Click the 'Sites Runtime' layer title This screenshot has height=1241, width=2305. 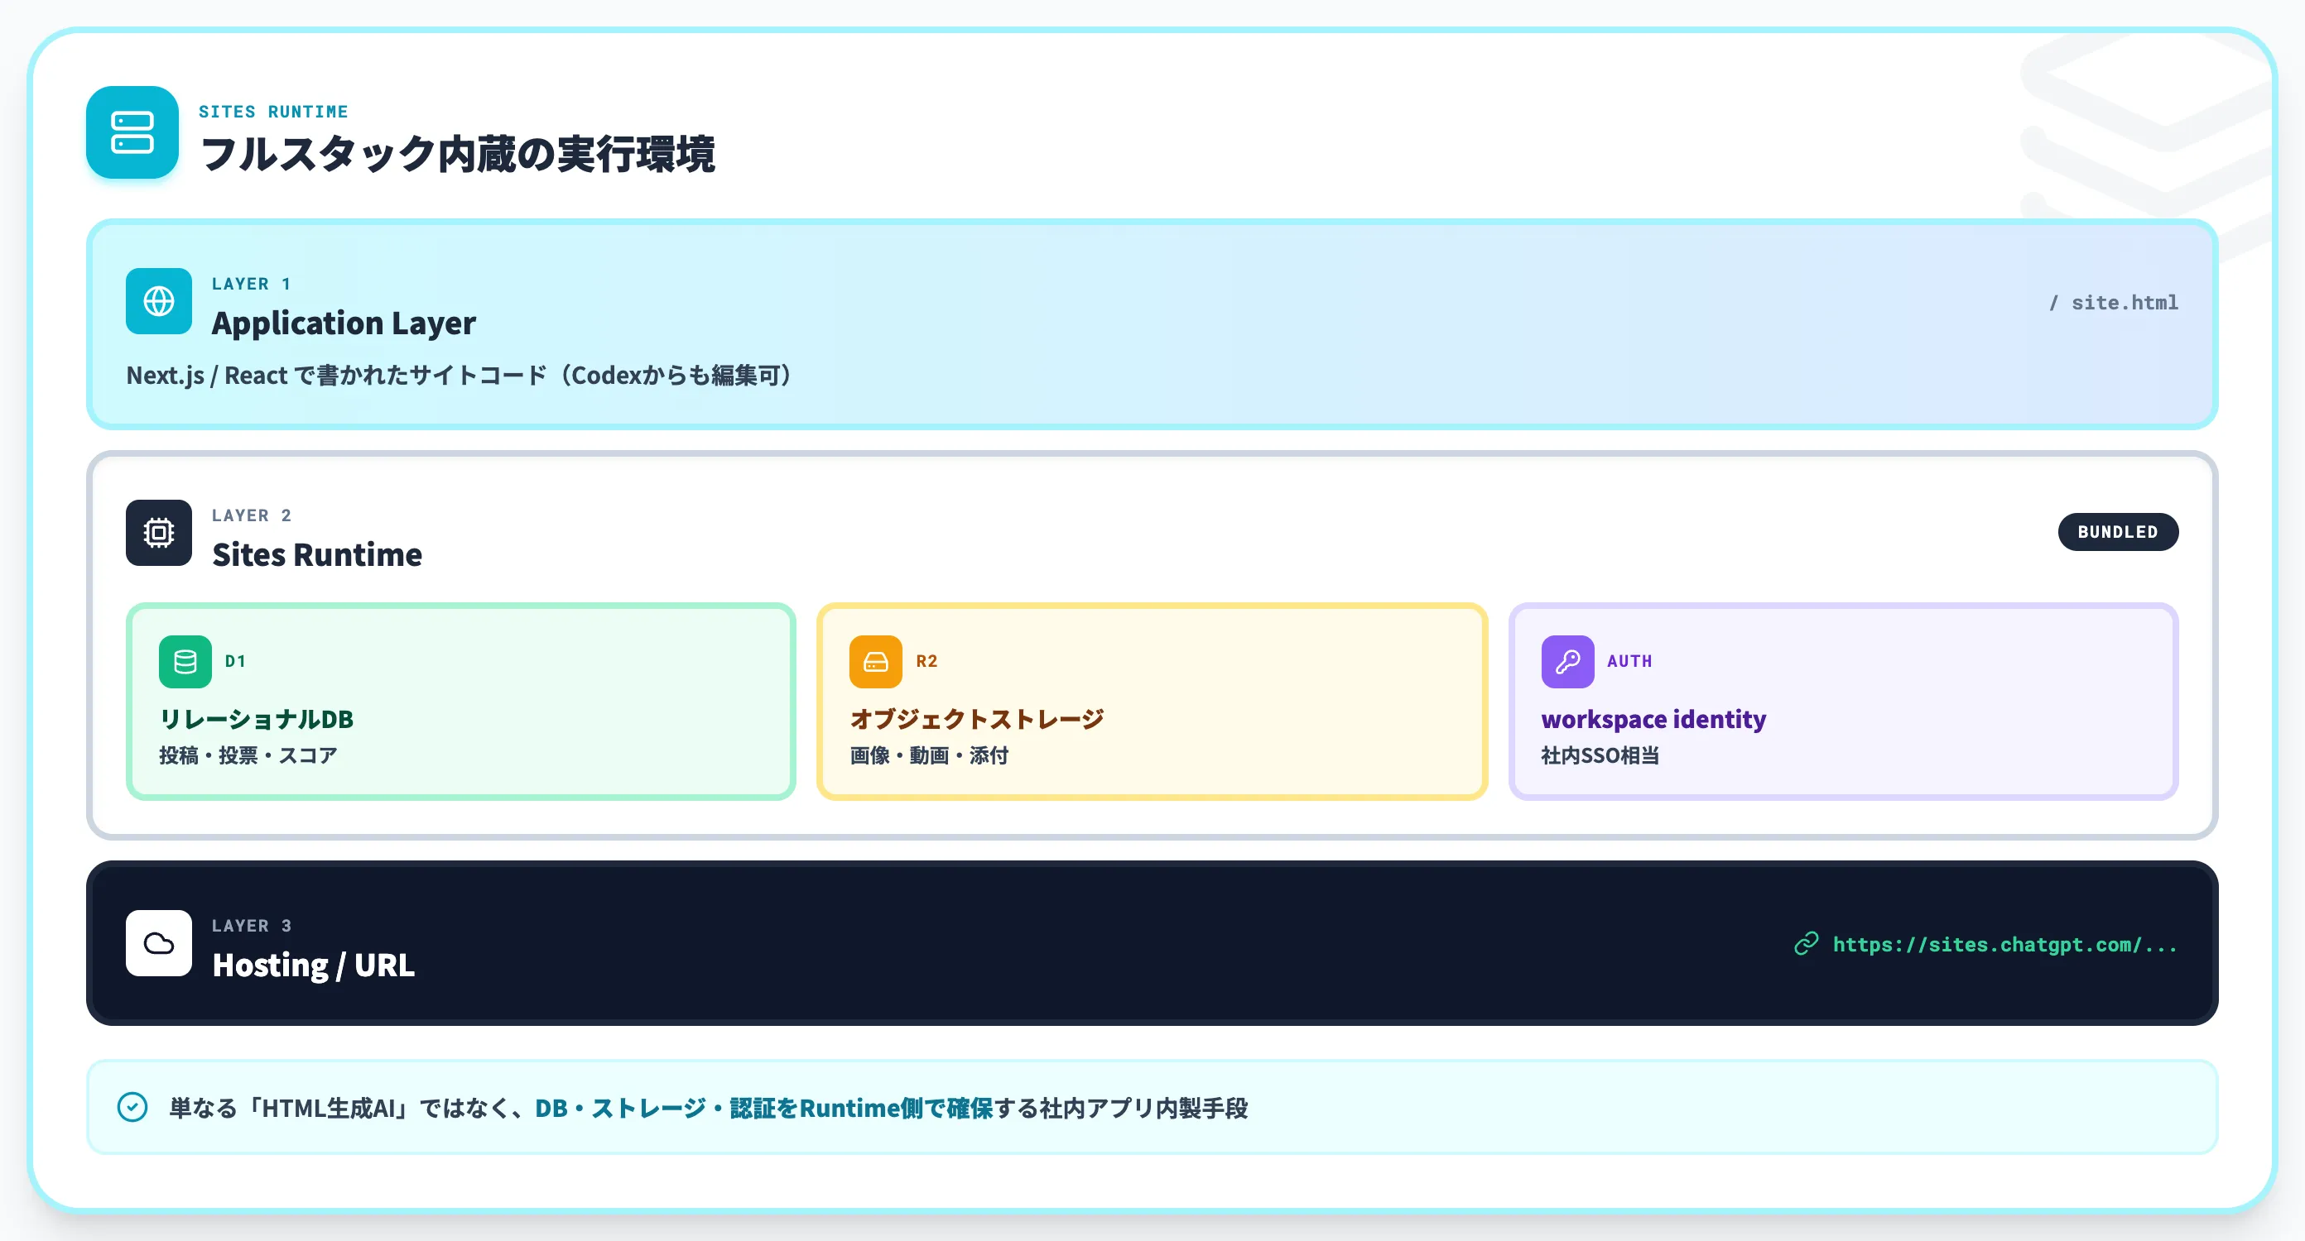[x=317, y=554]
